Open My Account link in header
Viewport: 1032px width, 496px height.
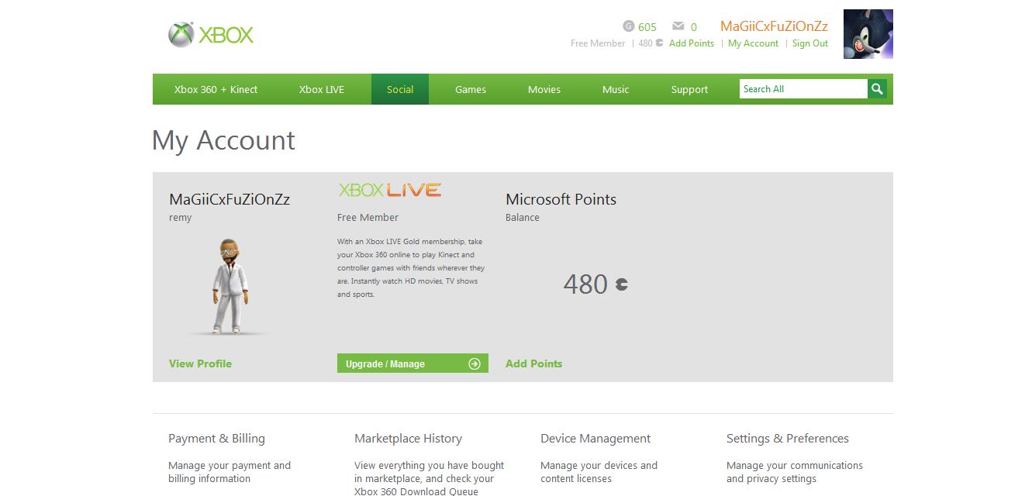pos(753,43)
